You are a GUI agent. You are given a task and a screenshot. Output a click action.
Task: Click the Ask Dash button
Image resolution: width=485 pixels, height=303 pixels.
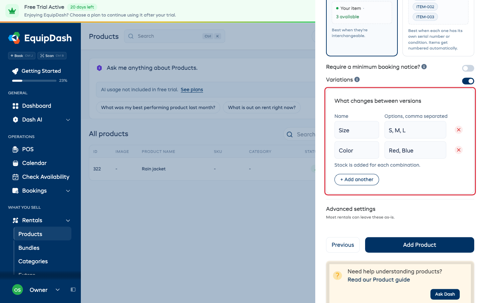(x=445, y=294)
